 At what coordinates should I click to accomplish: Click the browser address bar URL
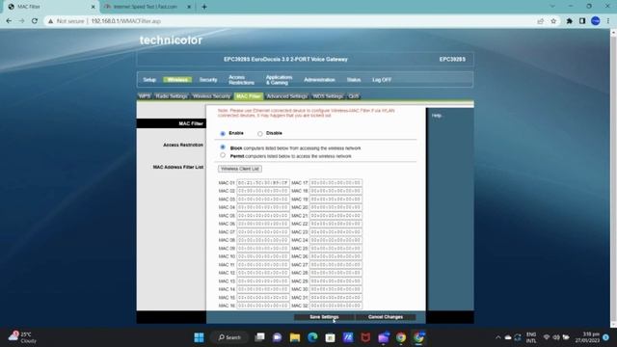(x=126, y=21)
